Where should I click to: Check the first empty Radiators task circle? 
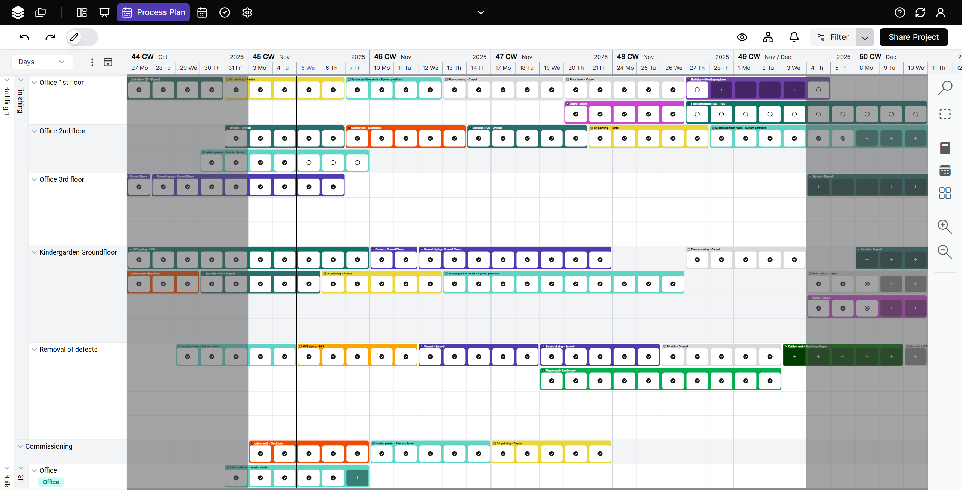coord(697,90)
